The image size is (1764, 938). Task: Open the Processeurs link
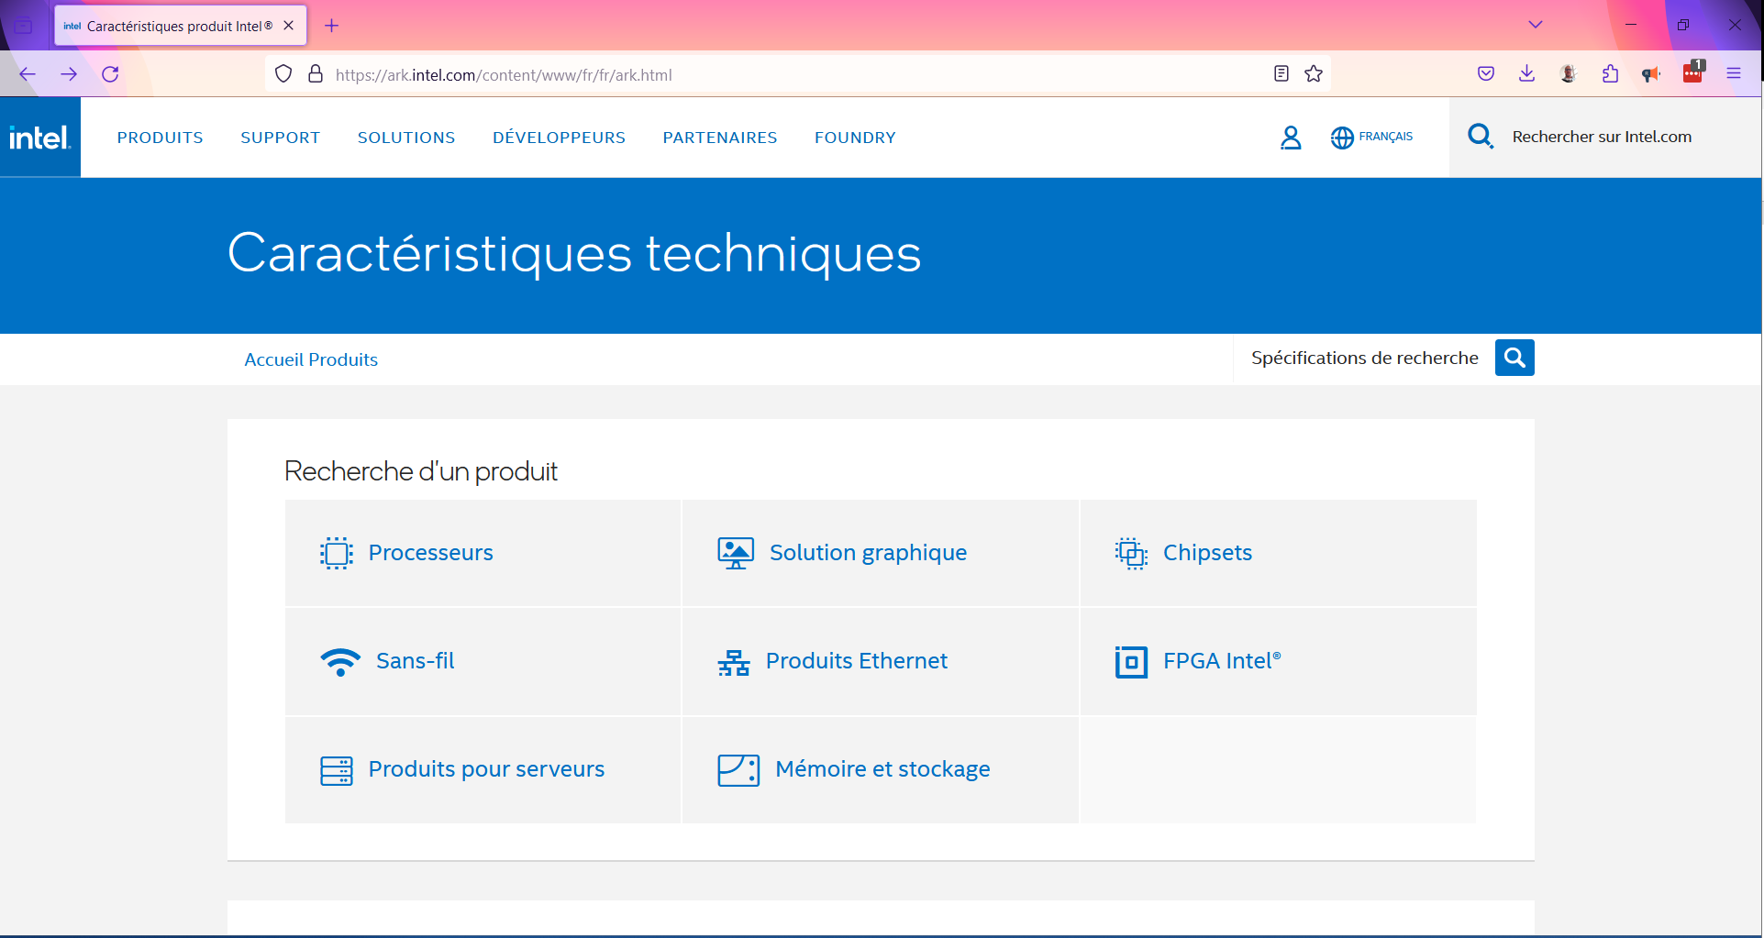[x=431, y=553]
